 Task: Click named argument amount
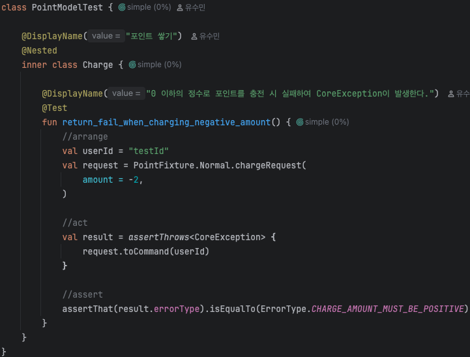coord(98,179)
